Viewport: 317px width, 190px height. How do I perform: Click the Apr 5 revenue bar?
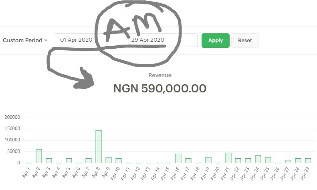coord(69,161)
